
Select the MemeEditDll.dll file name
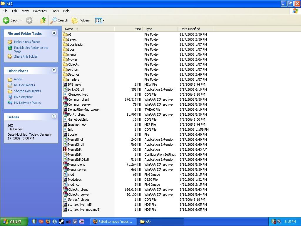(78, 159)
